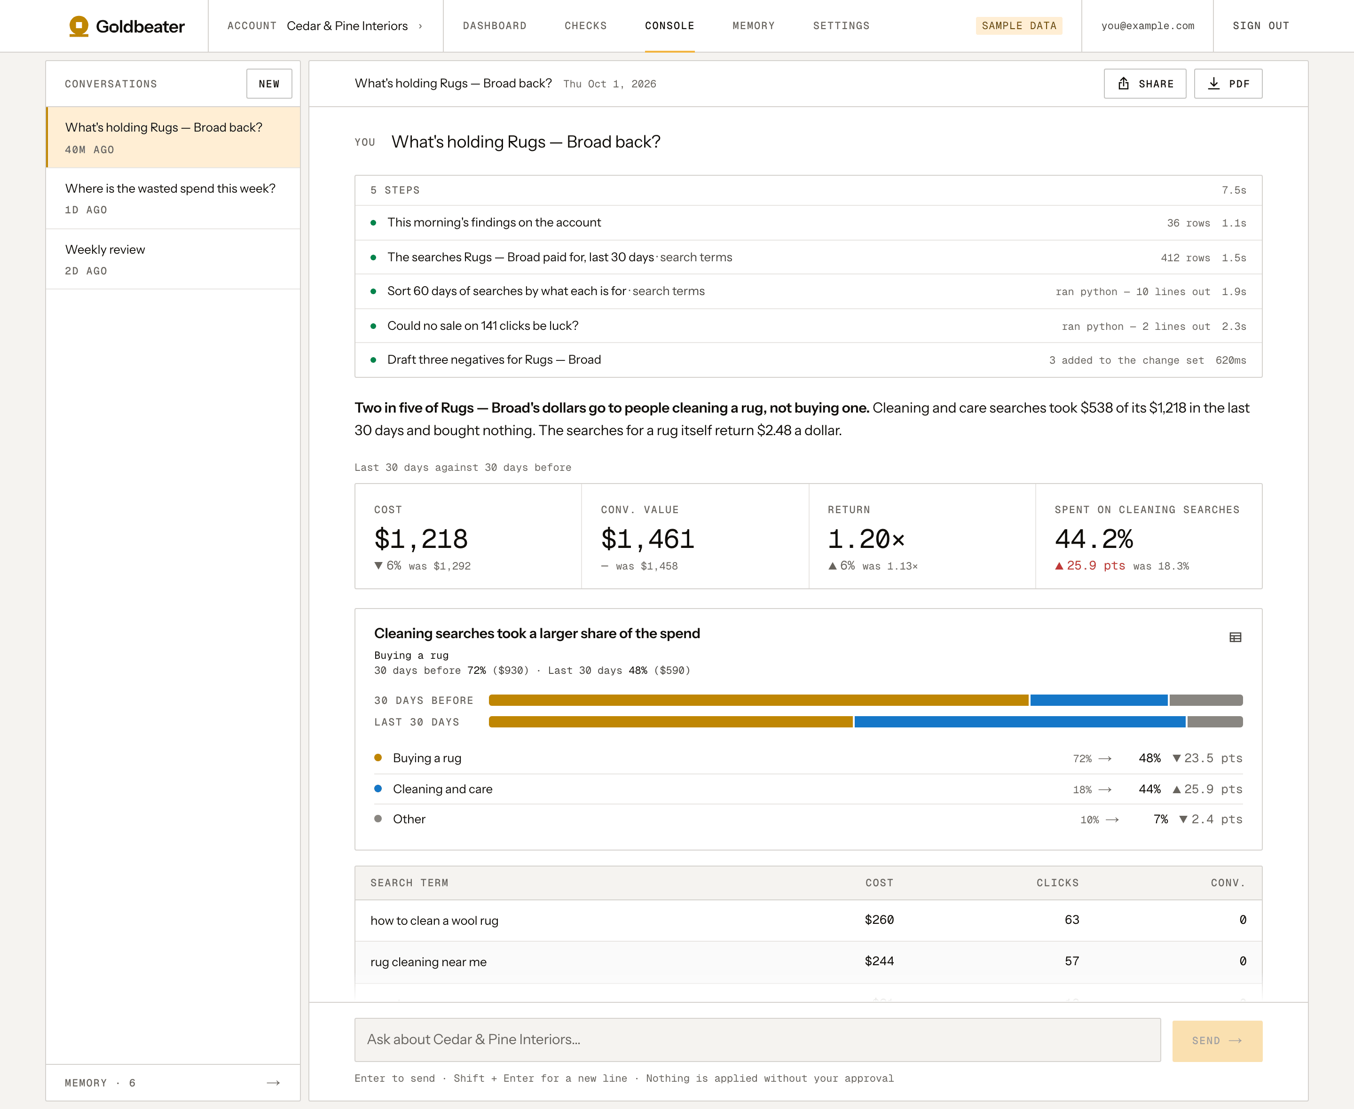The width and height of the screenshot is (1354, 1109).
Task: Sort by the Clicks column header
Action: (x=1057, y=883)
